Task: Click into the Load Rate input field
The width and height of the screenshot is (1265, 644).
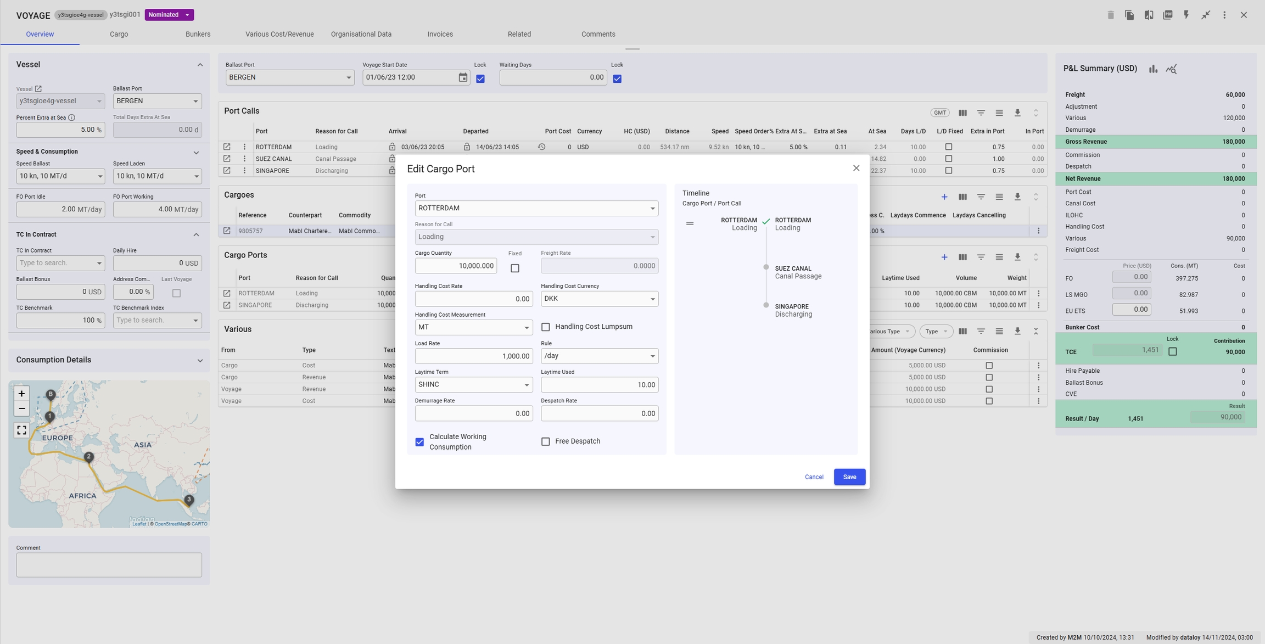Action: (473, 356)
